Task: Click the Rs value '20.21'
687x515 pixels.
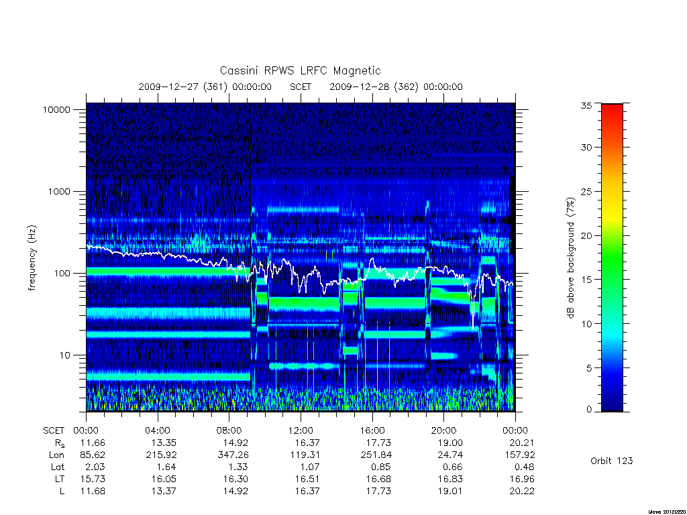Action: [522, 443]
